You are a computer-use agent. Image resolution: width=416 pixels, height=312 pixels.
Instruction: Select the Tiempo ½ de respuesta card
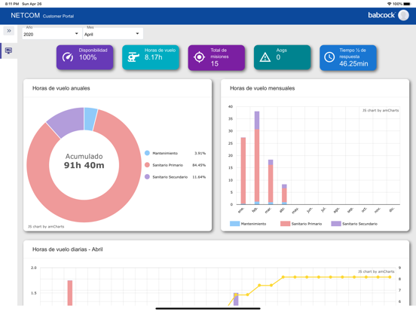pyautogui.click(x=348, y=57)
